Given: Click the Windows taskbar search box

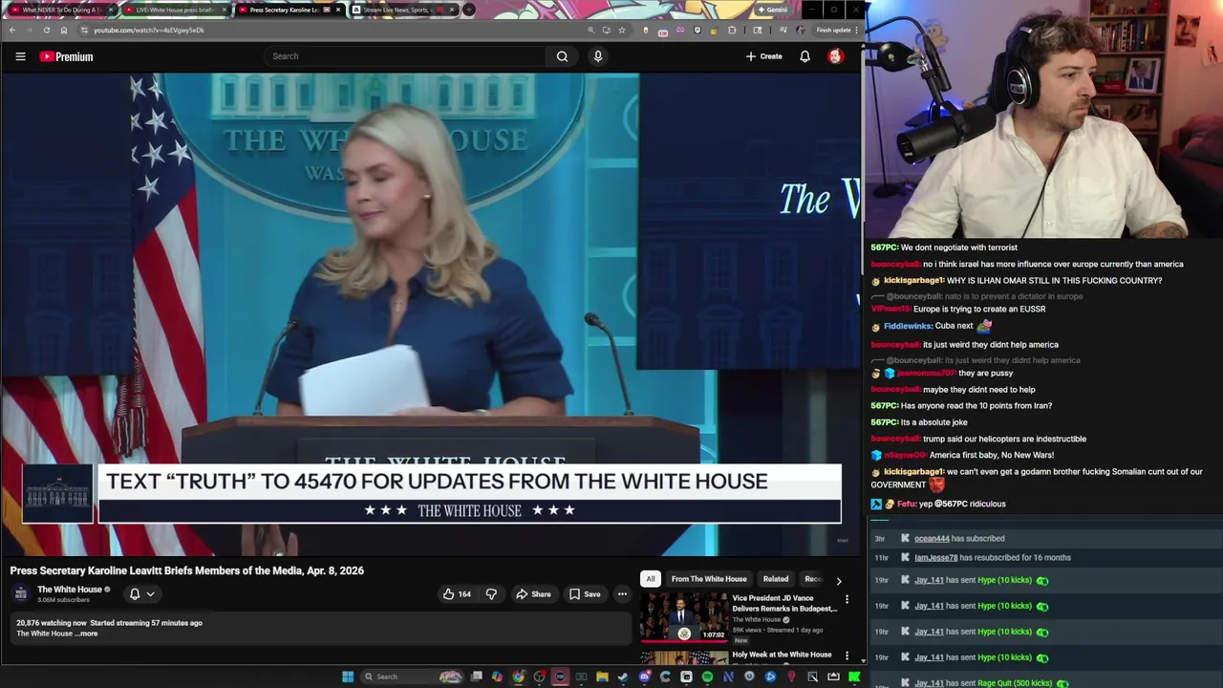Looking at the screenshot, I should pyautogui.click(x=411, y=677).
